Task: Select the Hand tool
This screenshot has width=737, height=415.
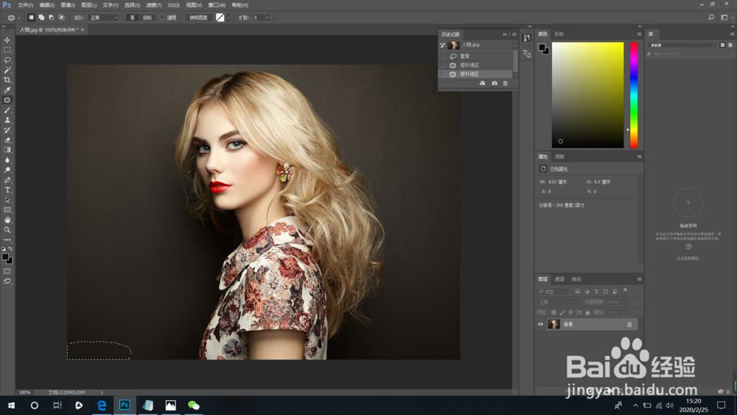Action: [x=7, y=220]
